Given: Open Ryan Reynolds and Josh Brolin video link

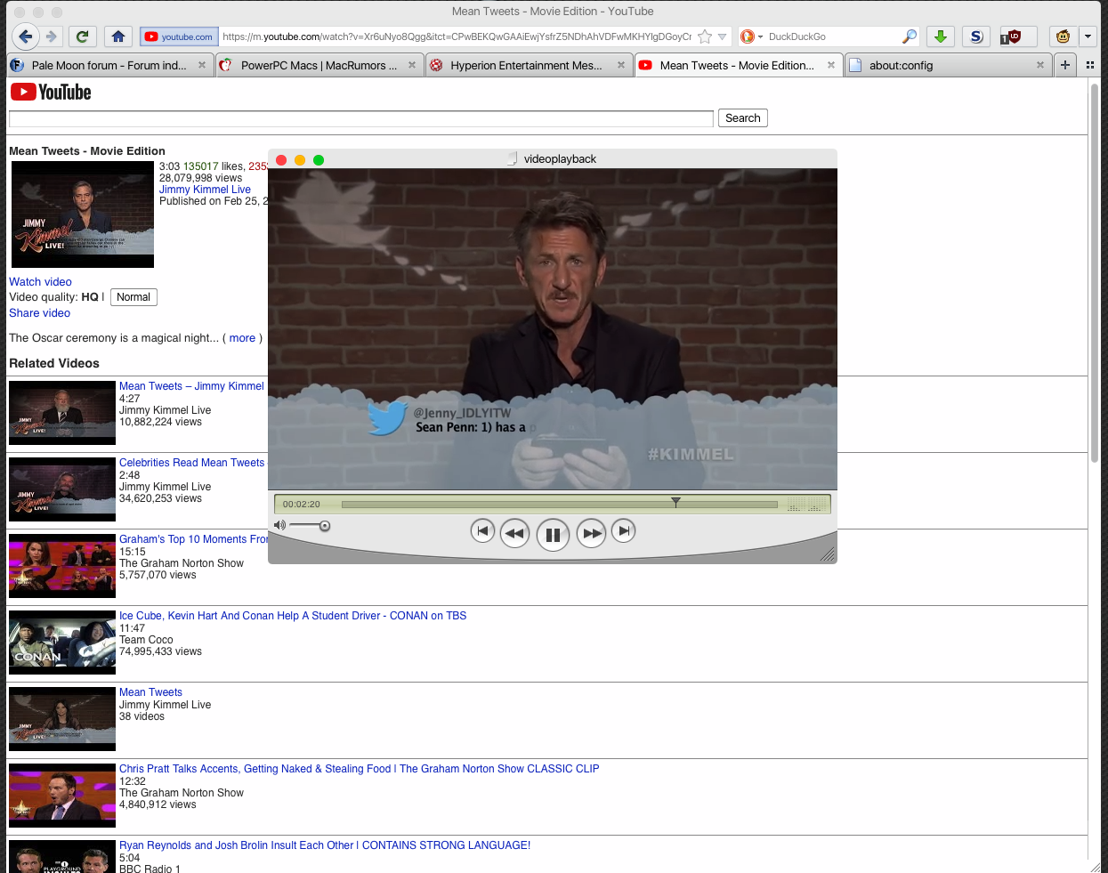Looking at the screenshot, I should (x=325, y=845).
